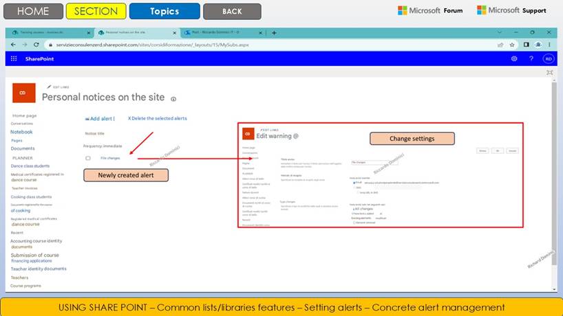Viewport: 563px width, 316px height.
Task: Reload the page in the browser
Action: tap(37, 45)
